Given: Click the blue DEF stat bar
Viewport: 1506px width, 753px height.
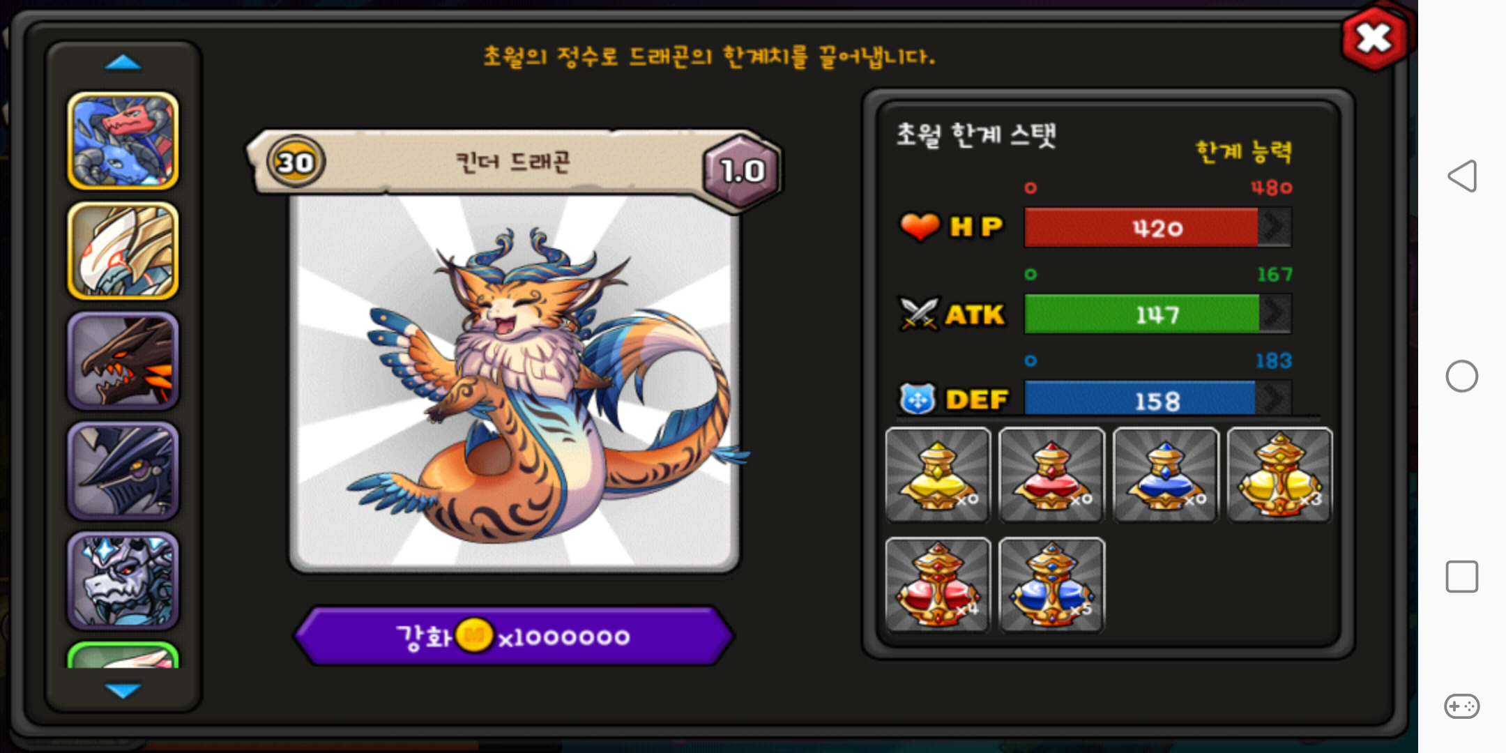Looking at the screenshot, I should point(1157,399).
